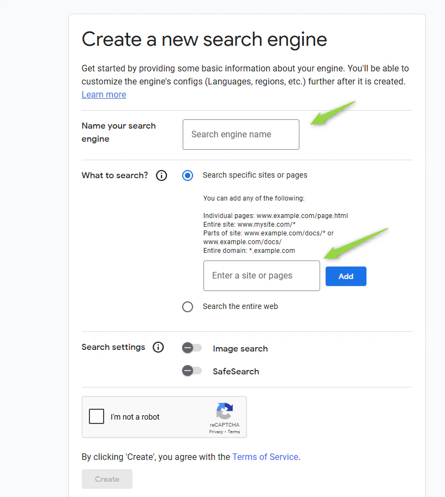Click the info icon beside "What to search?"
Viewport: 445px width, 497px height.
pyautogui.click(x=161, y=175)
